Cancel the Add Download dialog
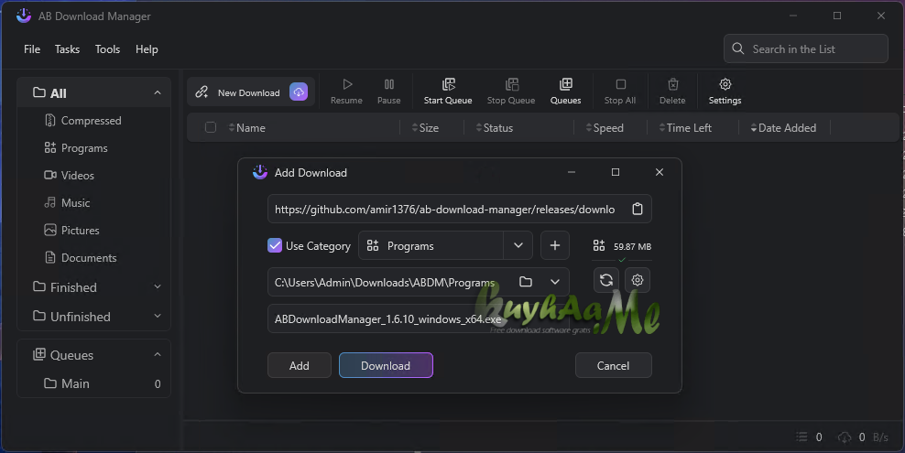The height and width of the screenshot is (453, 905). [x=613, y=365]
